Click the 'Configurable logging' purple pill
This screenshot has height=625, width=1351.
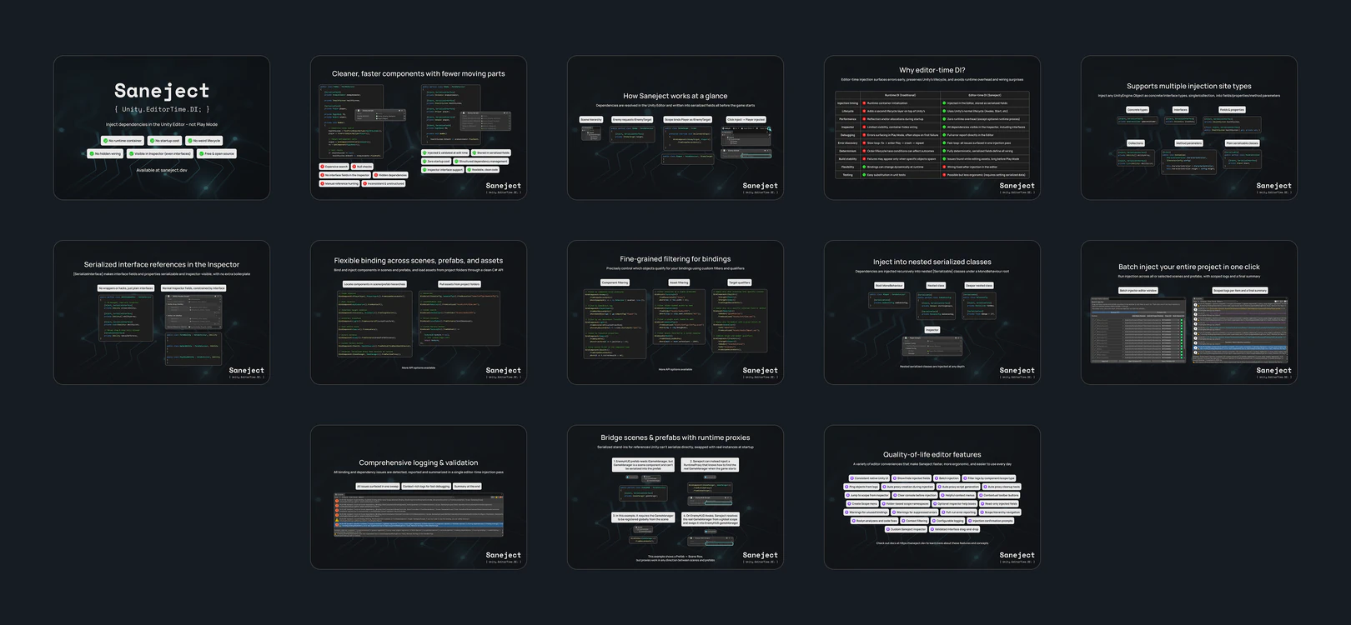pyautogui.click(x=947, y=521)
